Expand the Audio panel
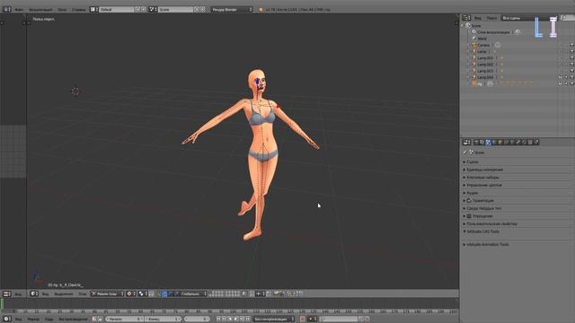Screen dimensions: 575x323 pyautogui.click(x=473, y=193)
